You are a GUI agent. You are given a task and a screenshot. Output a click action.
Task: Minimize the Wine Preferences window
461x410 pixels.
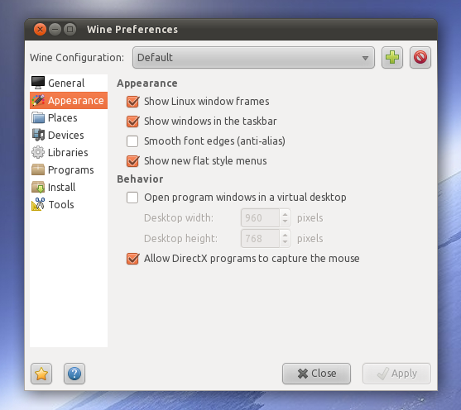click(x=55, y=30)
